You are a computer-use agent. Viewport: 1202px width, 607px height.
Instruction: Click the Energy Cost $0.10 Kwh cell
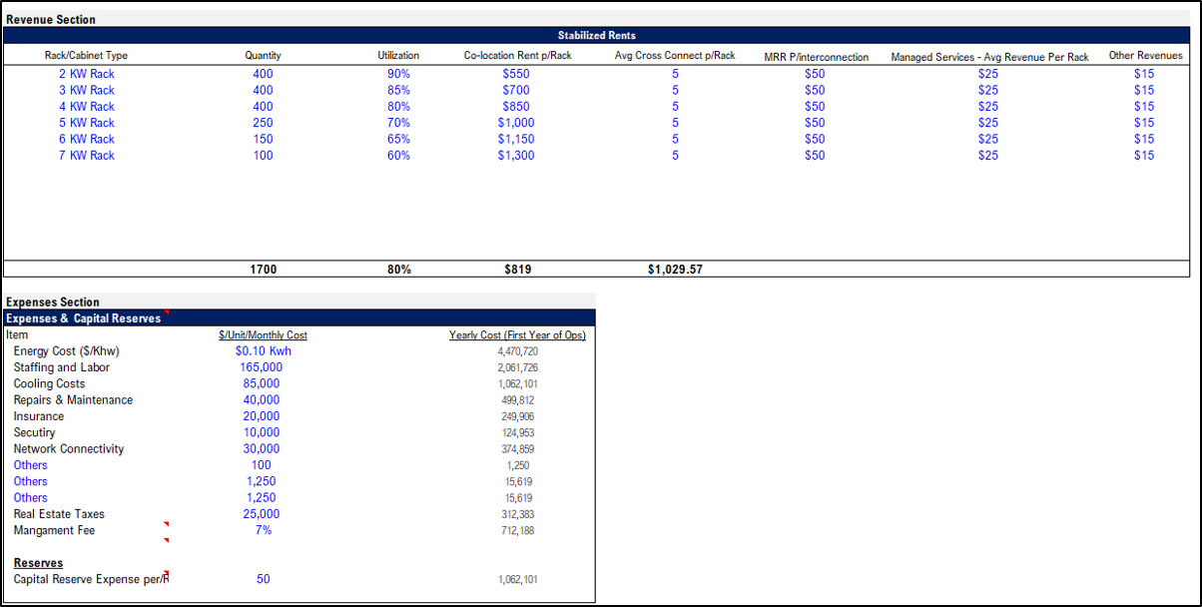[x=264, y=350]
